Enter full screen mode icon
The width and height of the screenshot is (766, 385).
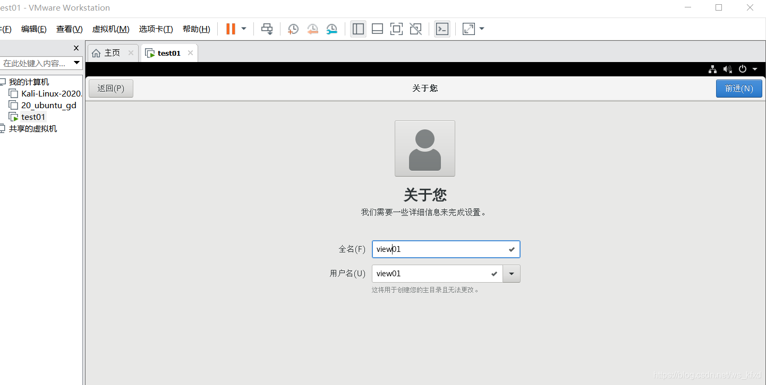[x=396, y=29]
